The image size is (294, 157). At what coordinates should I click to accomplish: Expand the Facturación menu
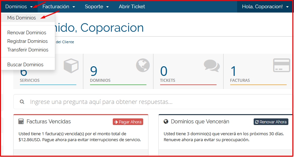pyautogui.click(x=59, y=7)
